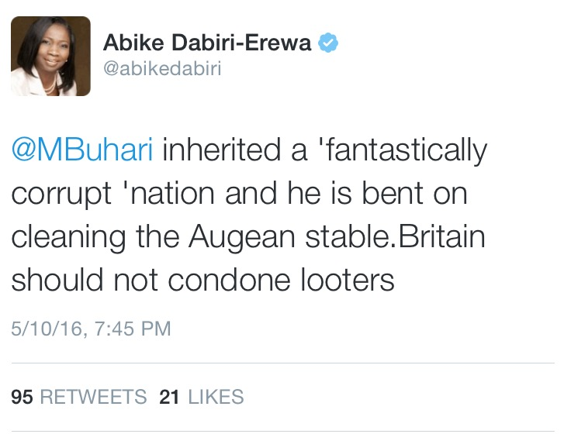Click the word 'condone' in the tweet
The width and height of the screenshot is (564, 434).
(229, 279)
